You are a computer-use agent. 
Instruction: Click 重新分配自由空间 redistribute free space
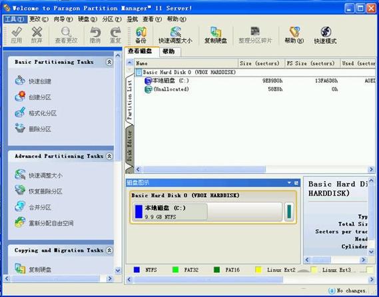click(x=44, y=223)
